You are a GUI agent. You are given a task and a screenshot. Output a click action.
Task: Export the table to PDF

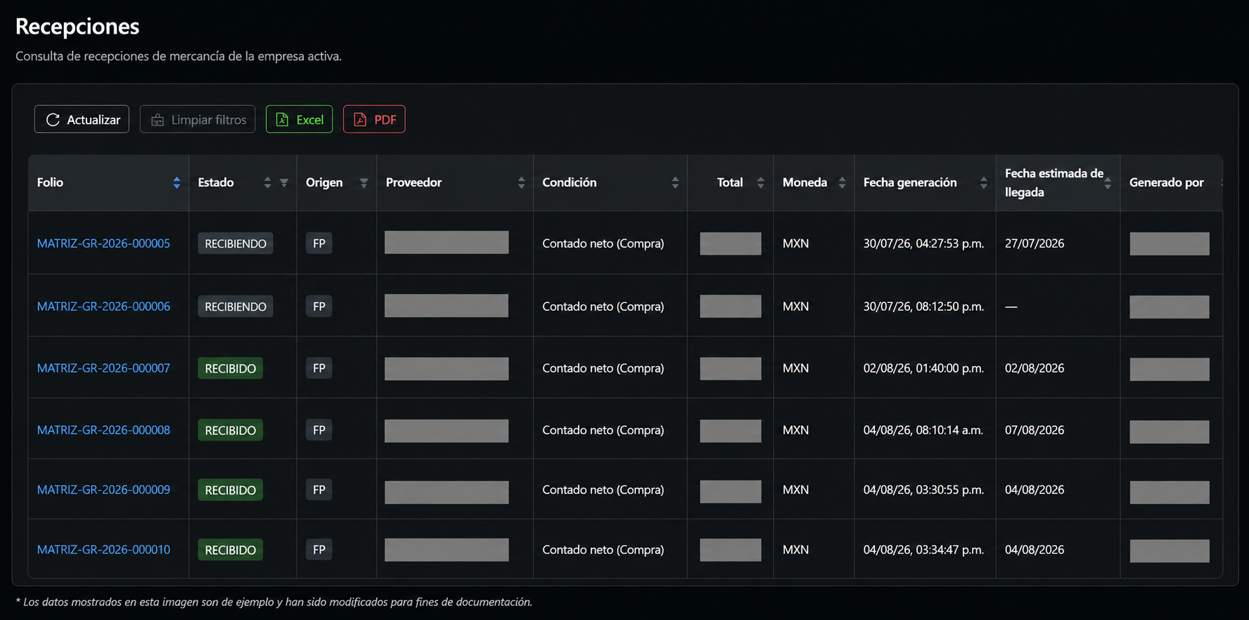(x=374, y=119)
